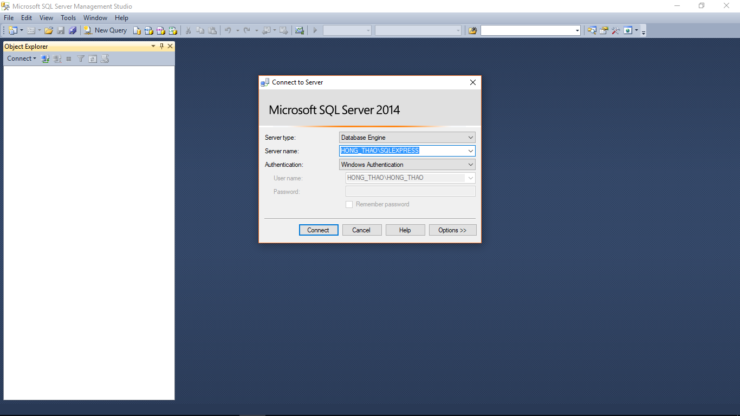Open the Toolbox hammer-and-wrench icon
The height and width of the screenshot is (416, 740).
(x=616, y=30)
